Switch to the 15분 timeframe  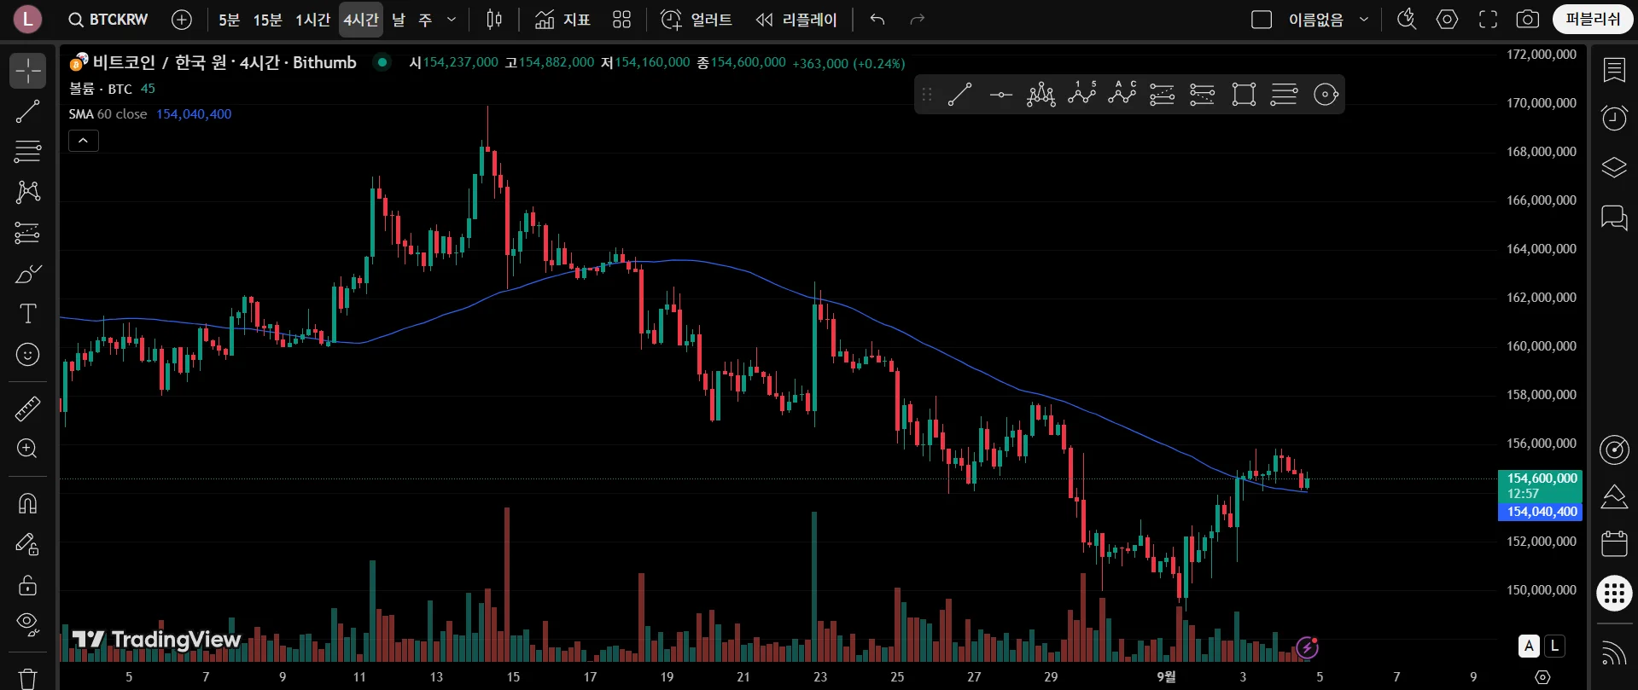click(267, 20)
